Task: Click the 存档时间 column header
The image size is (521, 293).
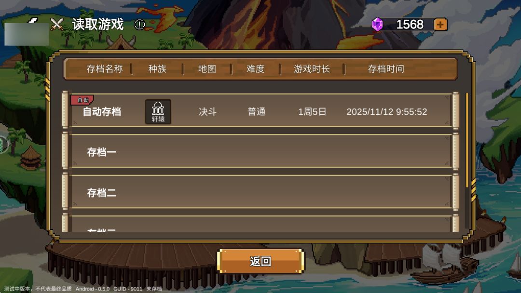Action: point(386,69)
